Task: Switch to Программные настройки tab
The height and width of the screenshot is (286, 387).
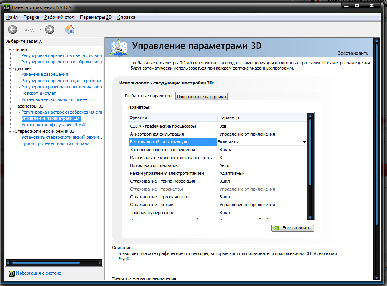Action: pos(201,97)
